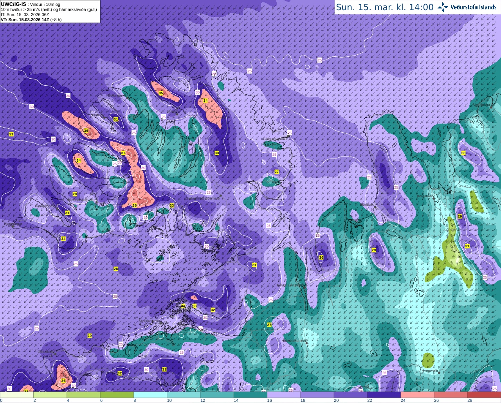This screenshot has height=403, width=501.
Task: Click the 'VT: Sun. 15.03.2026 14Z' valid time line
Action: [32, 19]
